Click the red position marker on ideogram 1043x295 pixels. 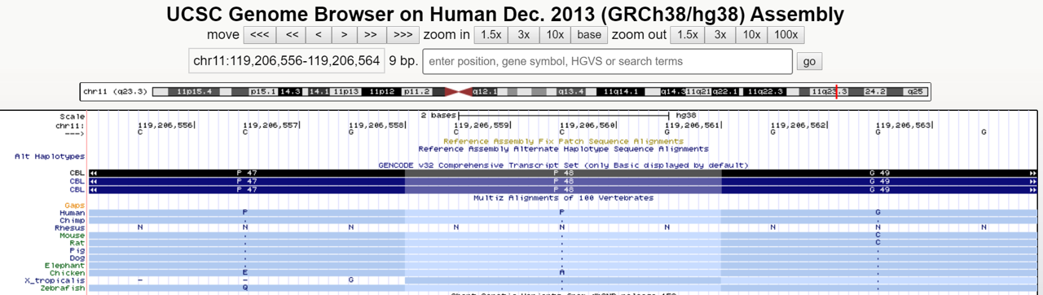pyautogui.click(x=836, y=92)
